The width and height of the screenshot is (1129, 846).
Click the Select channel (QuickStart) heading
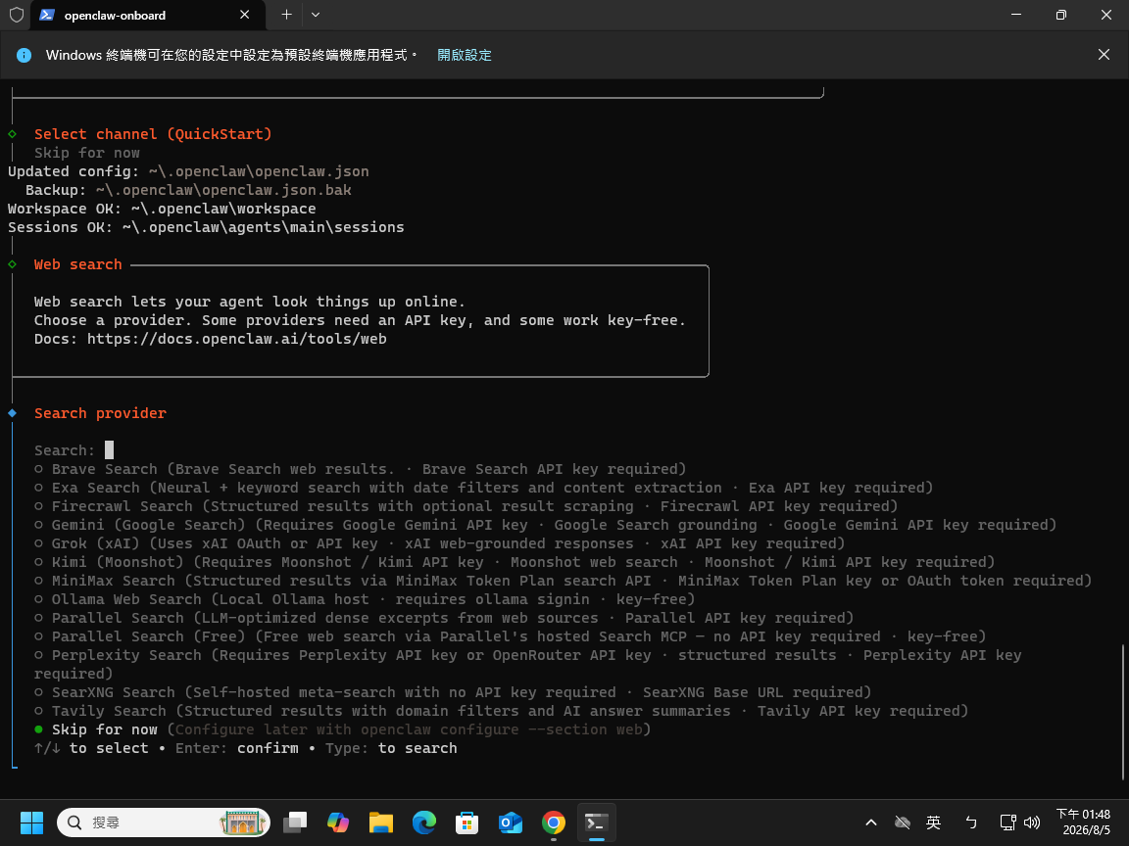[153, 134]
